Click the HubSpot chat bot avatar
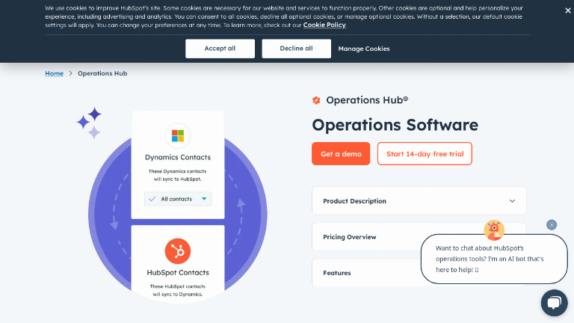Screen dimensions: 574x323 (x=494, y=230)
